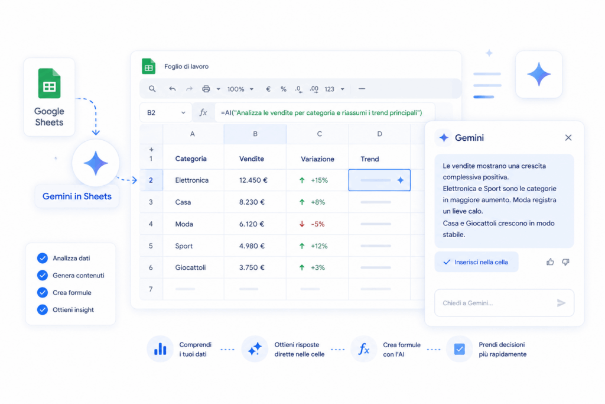
Task: Click the Gemini in Sheets label
Action: (77, 196)
